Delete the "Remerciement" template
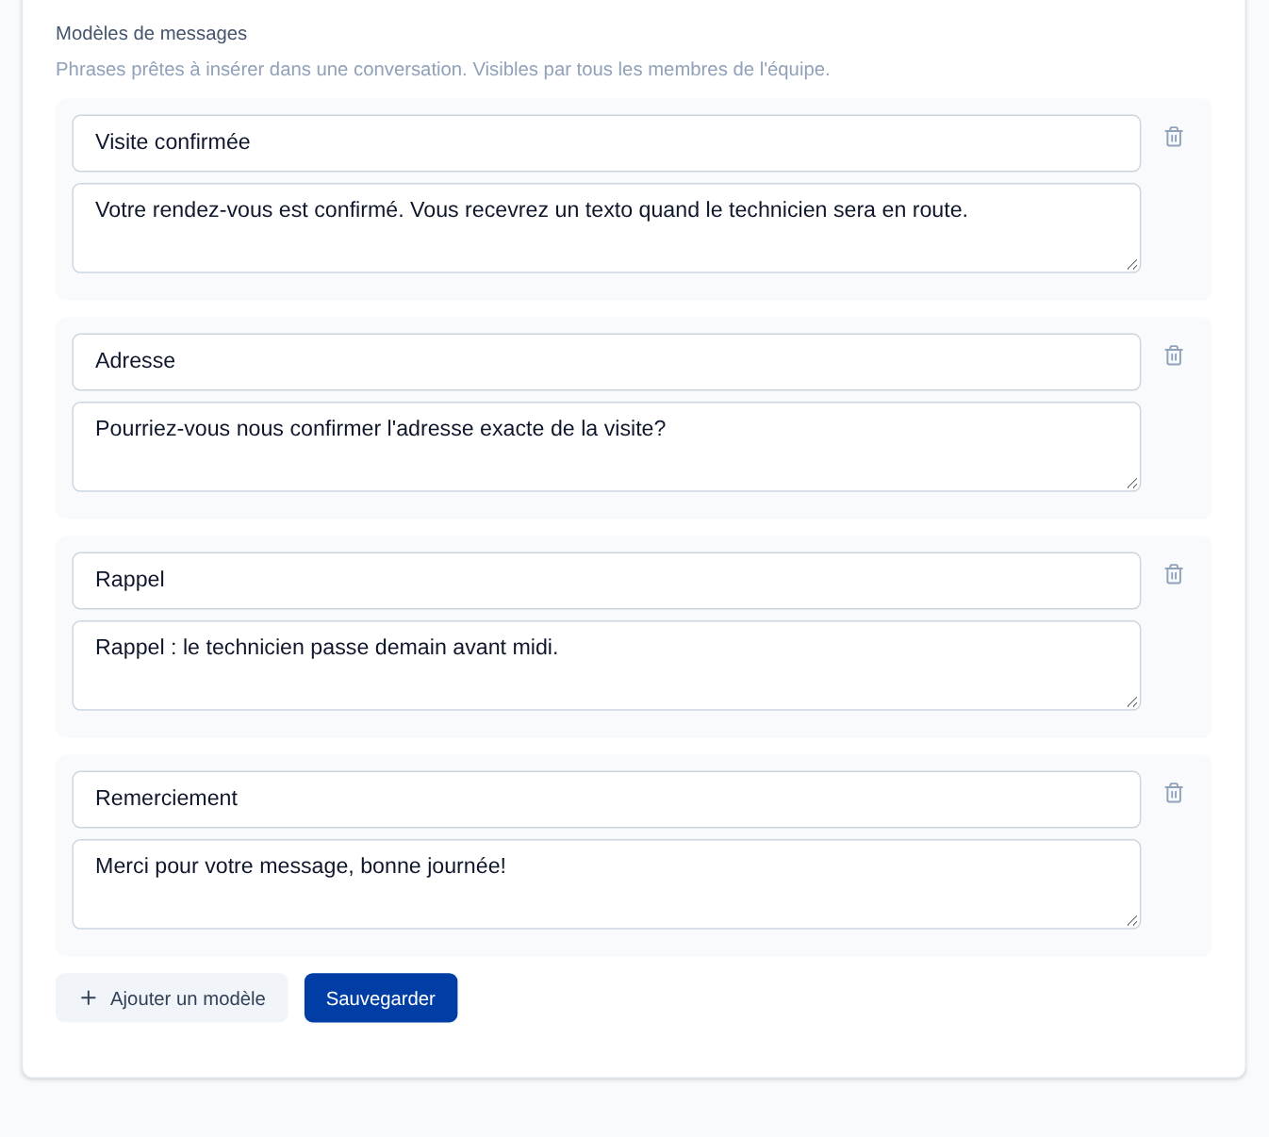Image resolution: width=1269 pixels, height=1137 pixels. [1174, 793]
